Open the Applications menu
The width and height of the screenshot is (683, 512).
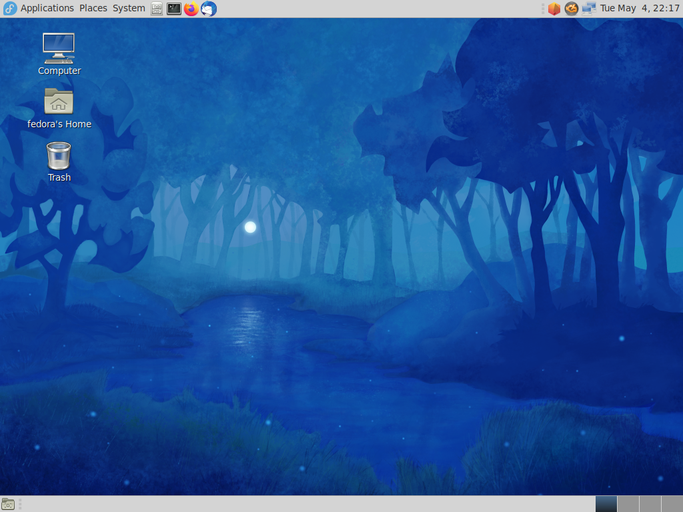coord(47,8)
